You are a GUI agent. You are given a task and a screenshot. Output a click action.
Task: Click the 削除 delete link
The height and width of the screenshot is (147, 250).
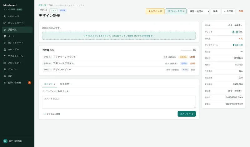[x=241, y=11]
